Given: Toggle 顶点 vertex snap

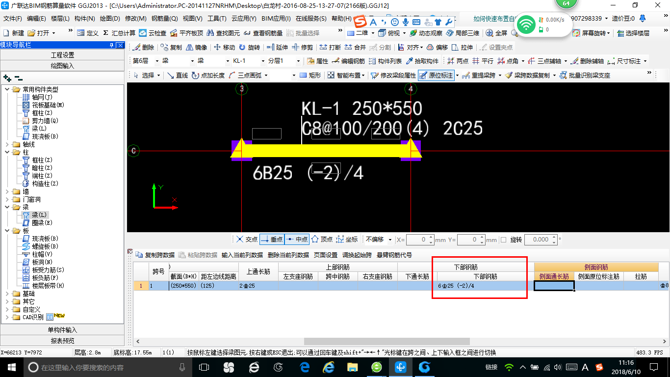Looking at the screenshot, I should tap(322, 240).
